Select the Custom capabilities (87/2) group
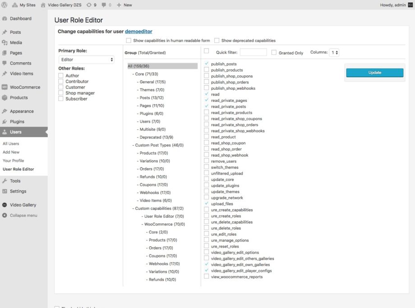Image resolution: width=415 pixels, height=308 pixels. [159, 208]
